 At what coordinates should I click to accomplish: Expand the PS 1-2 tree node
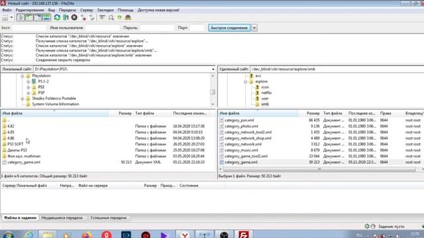(x=28, y=81)
